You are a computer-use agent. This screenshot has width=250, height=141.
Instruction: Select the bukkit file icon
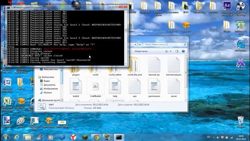(76, 86)
